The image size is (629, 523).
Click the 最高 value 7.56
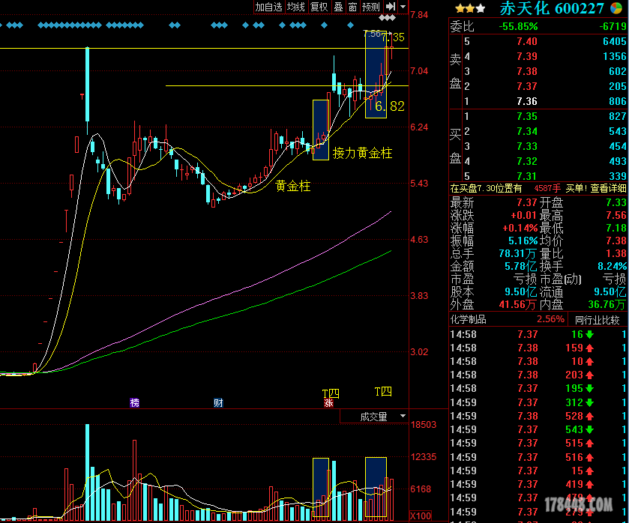point(616,215)
